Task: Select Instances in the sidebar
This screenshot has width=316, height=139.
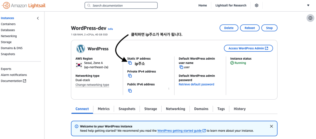Action: [7, 18]
